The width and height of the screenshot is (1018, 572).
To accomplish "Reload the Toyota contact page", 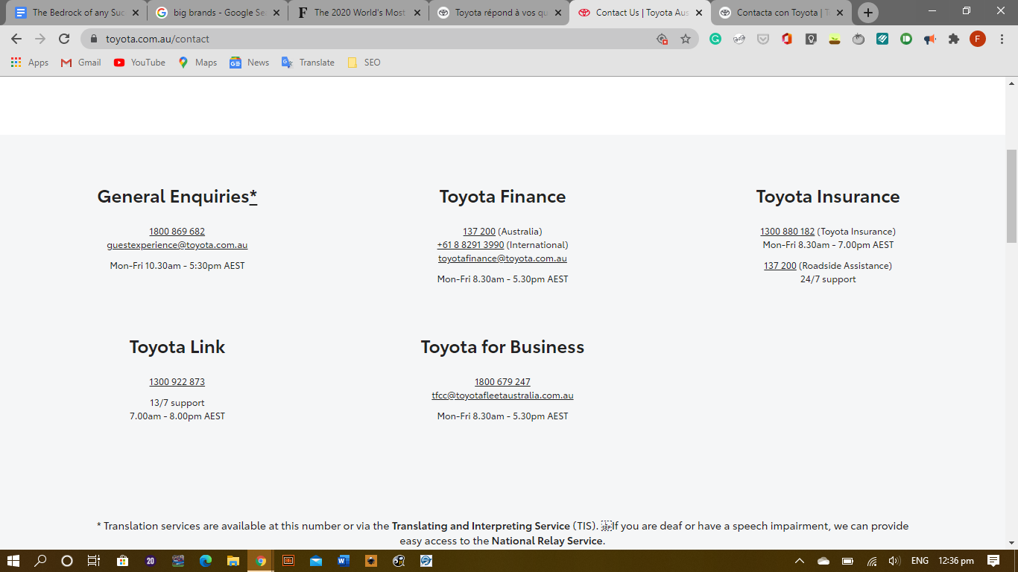I will click(64, 39).
